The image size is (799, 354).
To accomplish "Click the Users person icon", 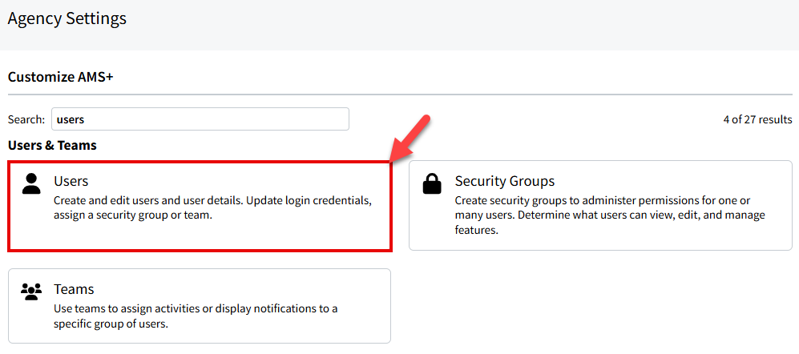I will [x=31, y=184].
